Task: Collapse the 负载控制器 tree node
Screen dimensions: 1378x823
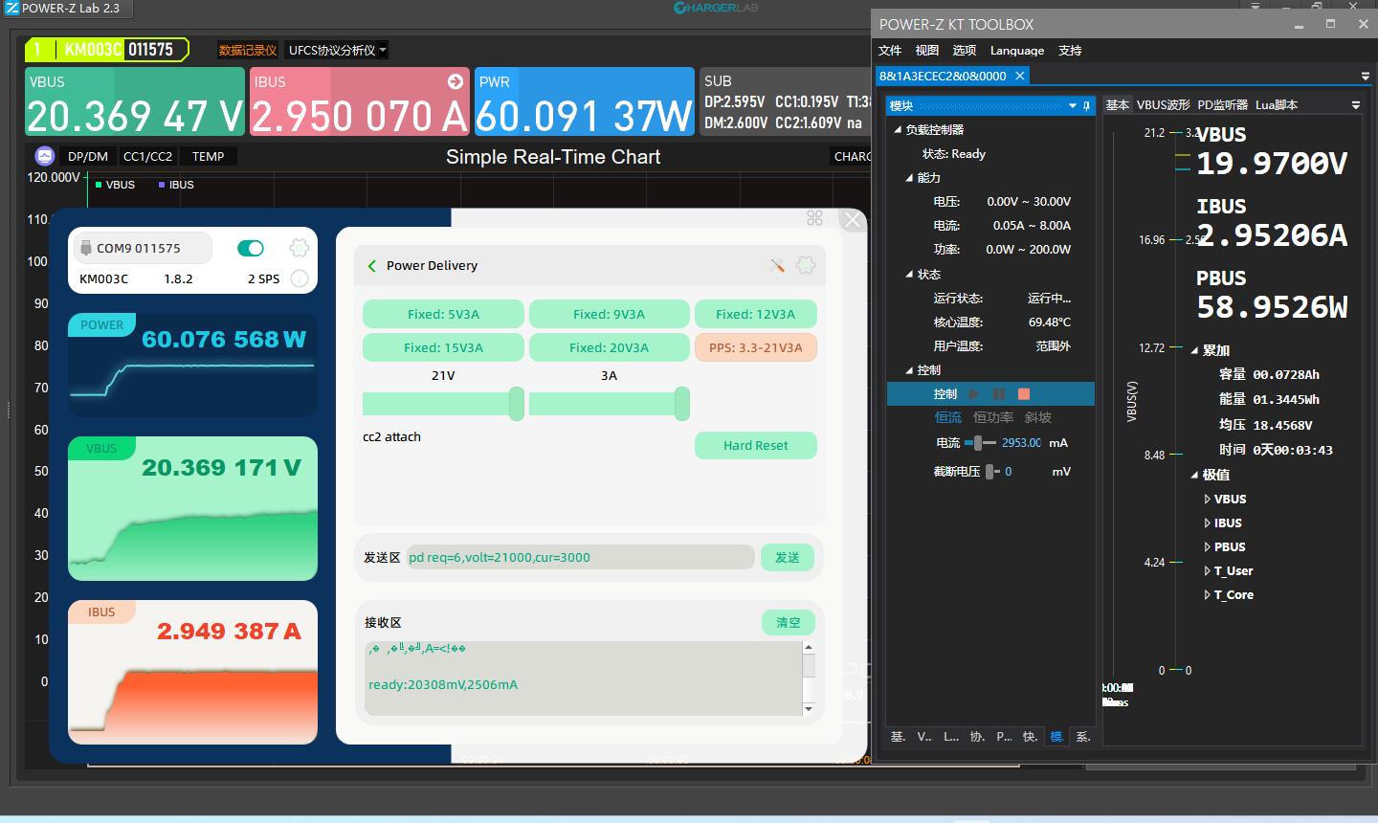Action: (x=898, y=130)
